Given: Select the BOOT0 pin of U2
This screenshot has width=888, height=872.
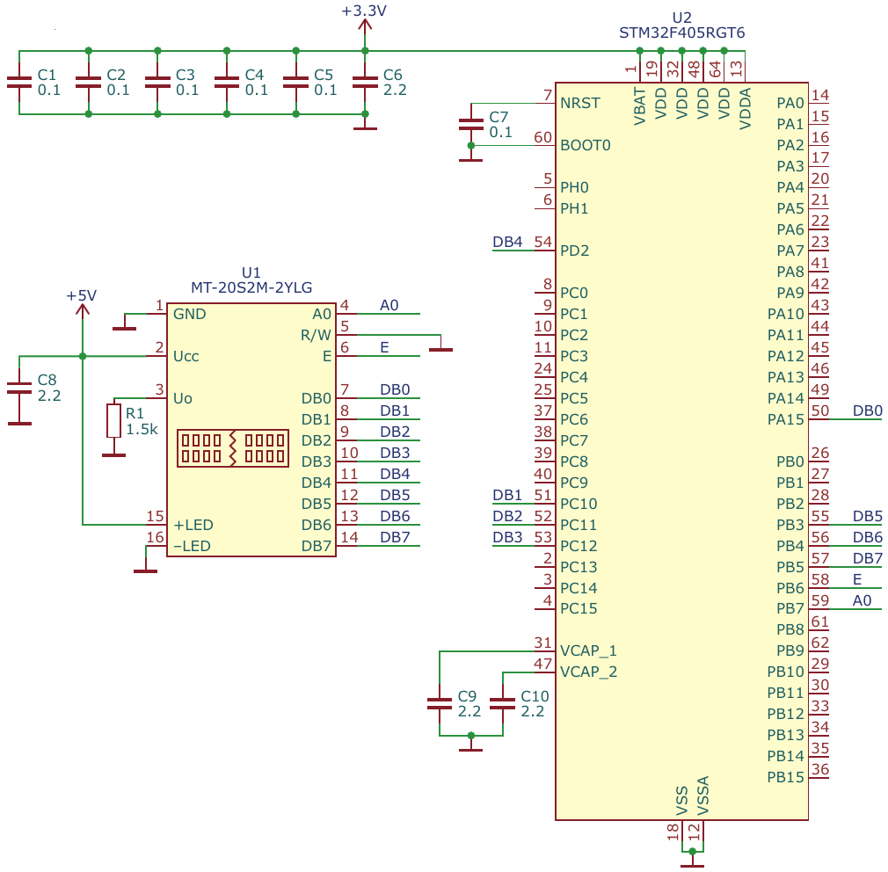Looking at the screenshot, I should (x=584, y=145).
